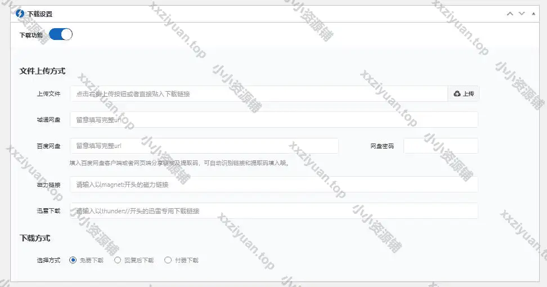Click the 选择方式 label text
Screen dimensions: 547x287
tap(48, 261)
